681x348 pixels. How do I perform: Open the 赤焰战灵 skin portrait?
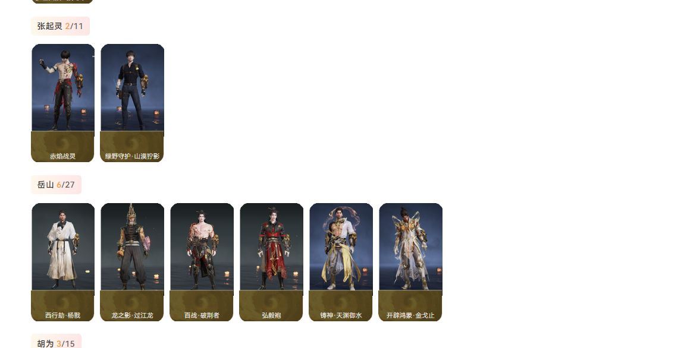pyautogui.click(x=63, y=87)
